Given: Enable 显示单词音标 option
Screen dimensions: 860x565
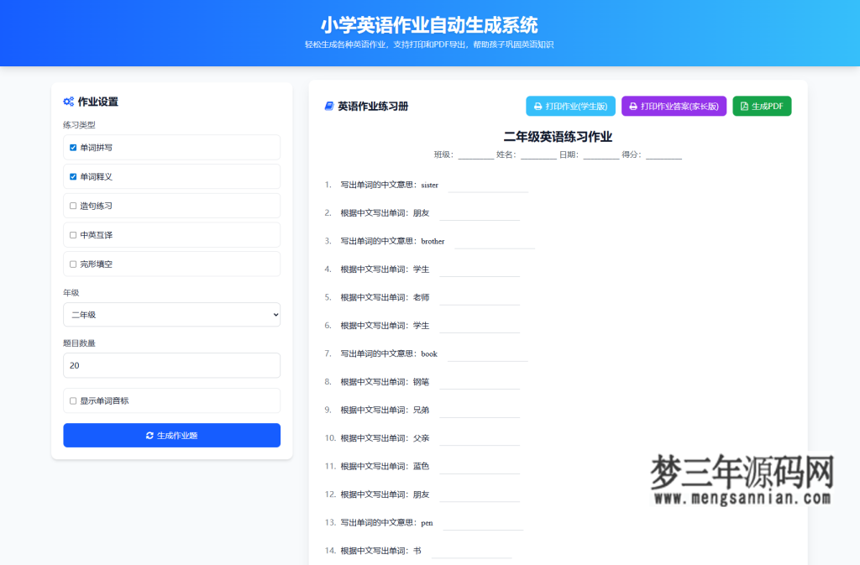Looking at the screenshot, I should 72,400.
